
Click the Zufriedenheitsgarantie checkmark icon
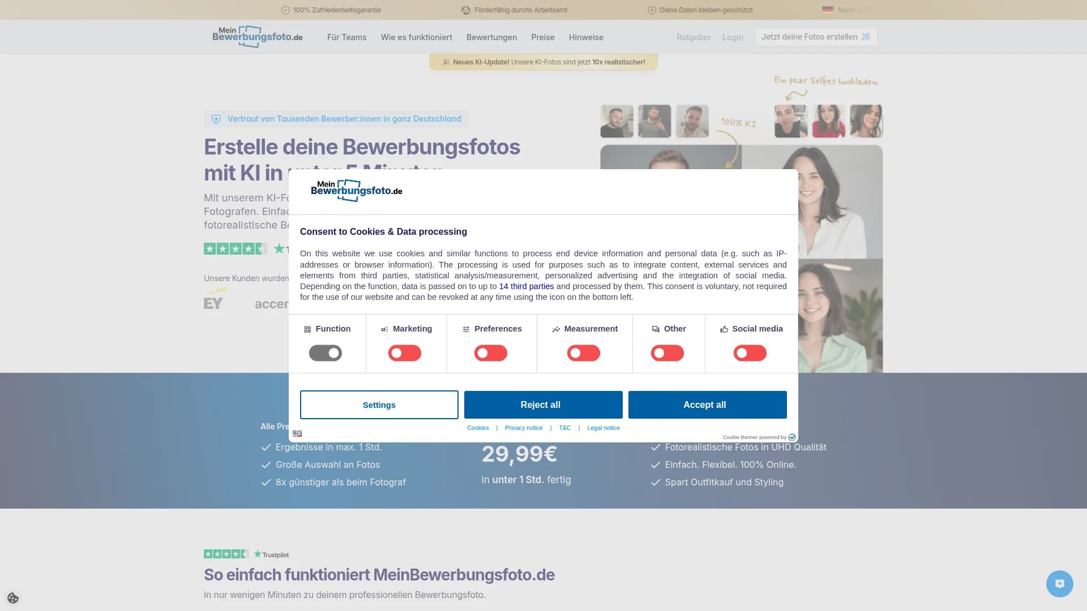285,10
